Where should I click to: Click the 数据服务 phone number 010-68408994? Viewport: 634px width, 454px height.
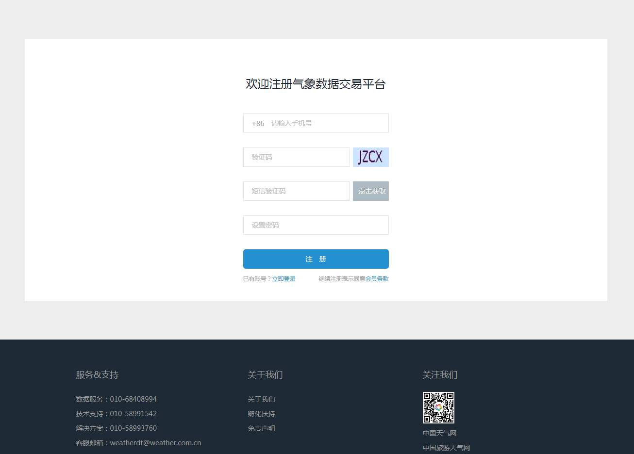133,399
